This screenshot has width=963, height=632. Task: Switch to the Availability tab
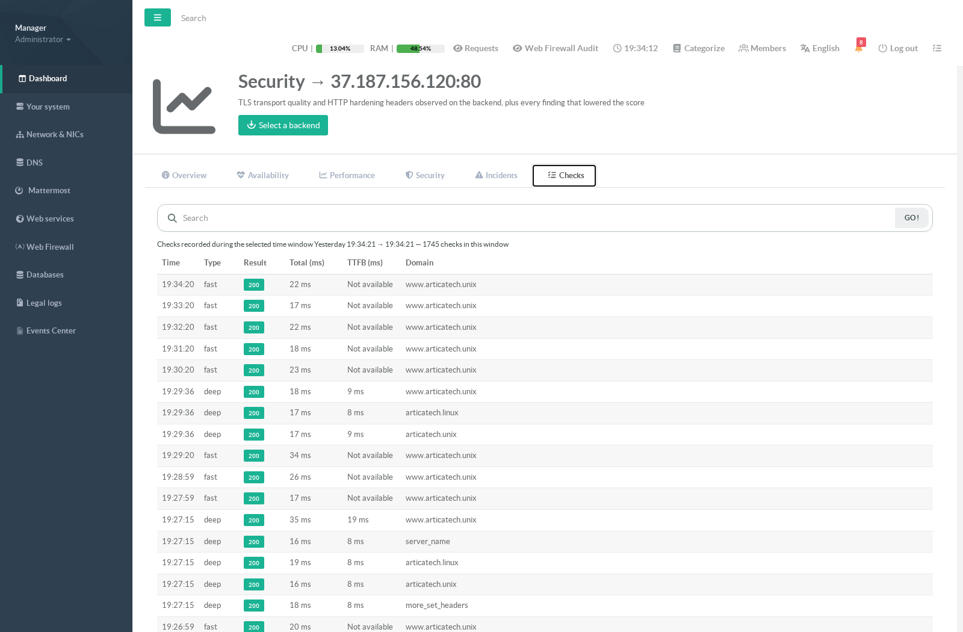pyautogui.click(x=262, y=175)
